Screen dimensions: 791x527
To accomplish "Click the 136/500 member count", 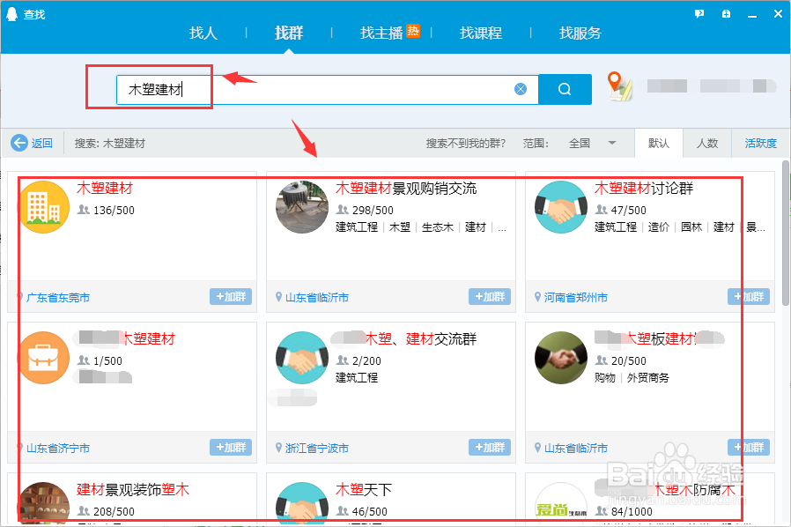I will coord(114,210).
